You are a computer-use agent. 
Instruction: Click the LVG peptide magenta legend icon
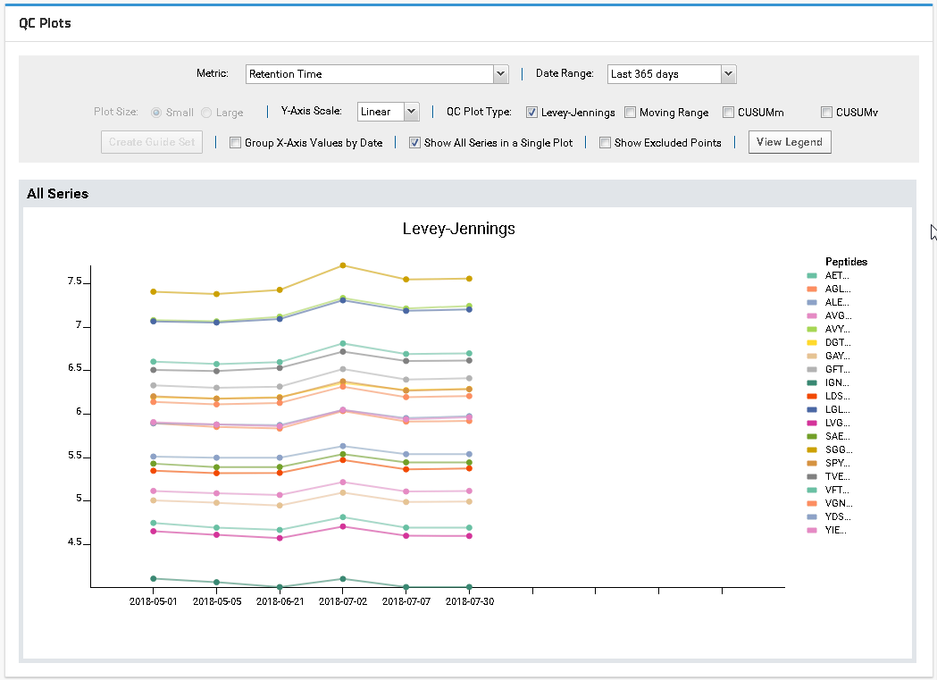pyautogui.click(x=812, y=424)
